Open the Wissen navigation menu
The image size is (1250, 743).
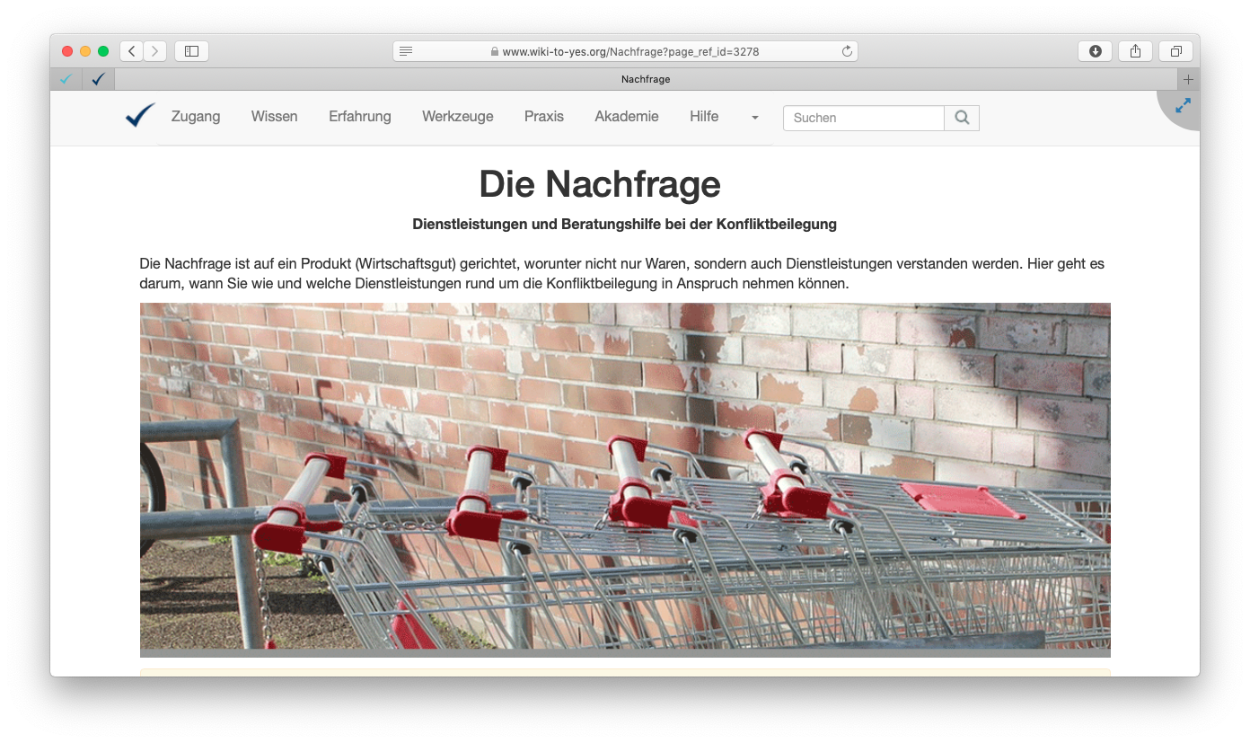(x=274, y=116)
